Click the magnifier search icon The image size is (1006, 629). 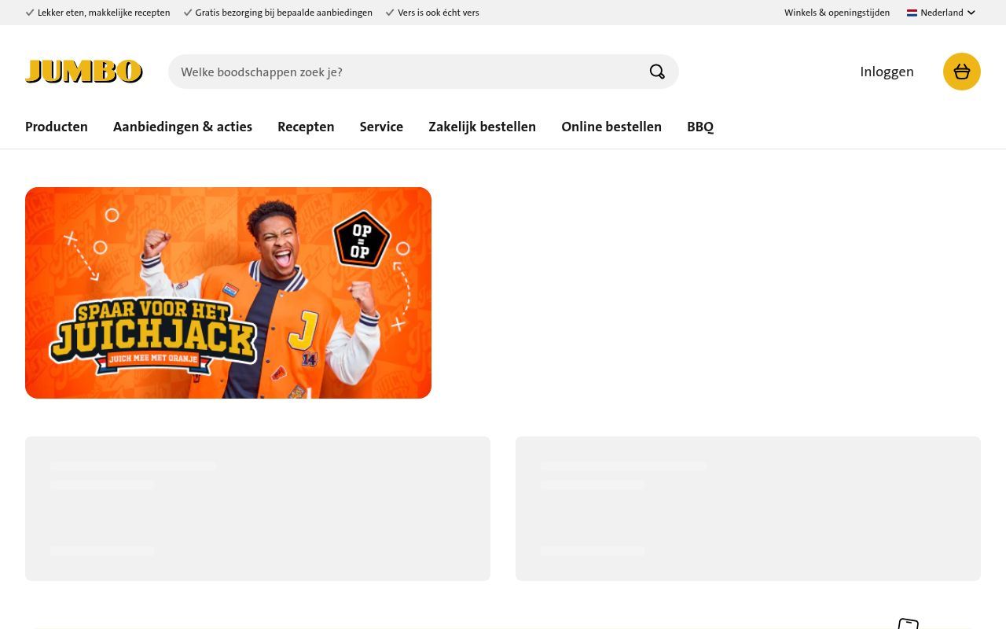(x=657, y=72)
